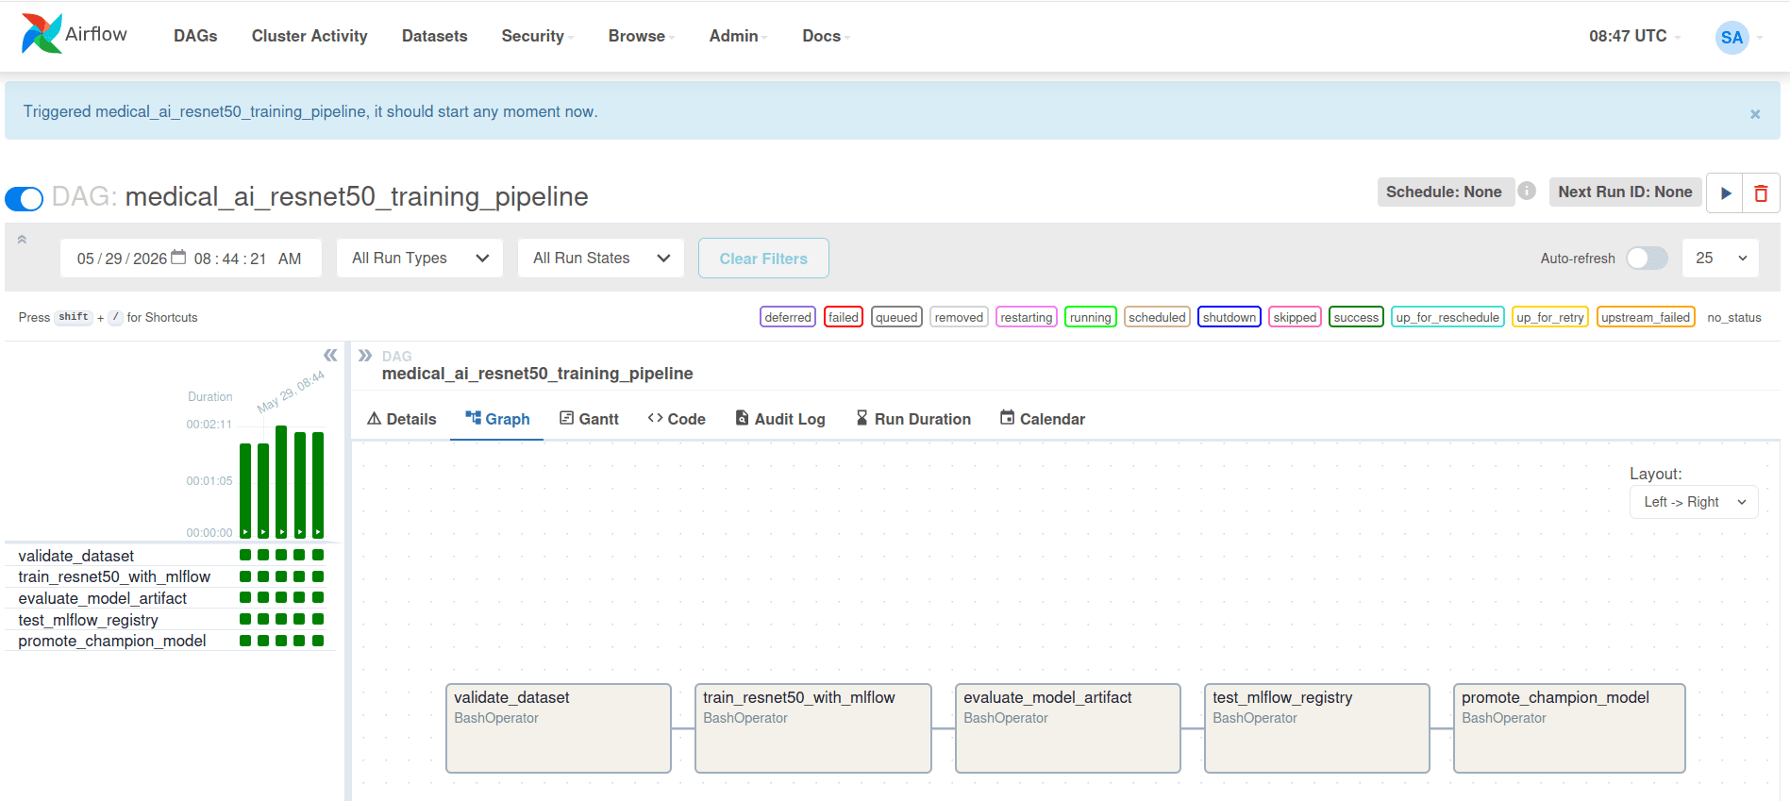Click promote_champion_model task row in grid

click(x=170, y=641)
